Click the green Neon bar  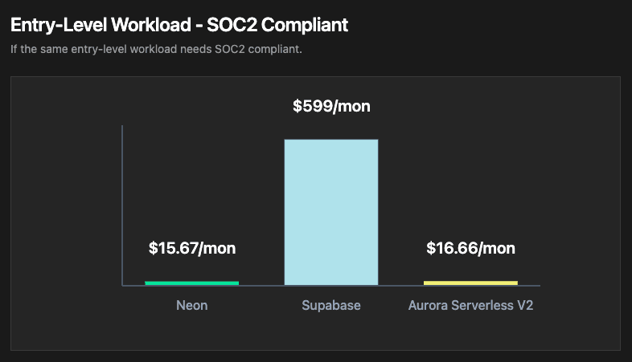coord(191,283)
